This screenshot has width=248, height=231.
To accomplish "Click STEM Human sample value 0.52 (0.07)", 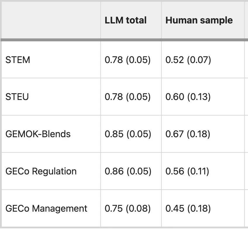I will tap(188, 60).
